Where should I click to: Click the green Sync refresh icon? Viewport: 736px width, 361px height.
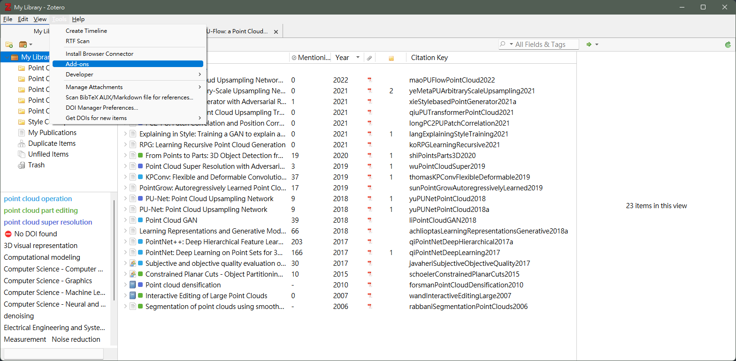coord(728,45)
